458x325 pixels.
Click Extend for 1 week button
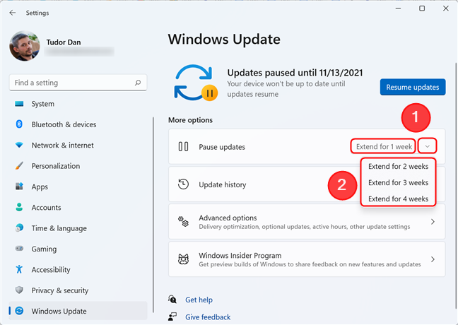click(384, 146)
